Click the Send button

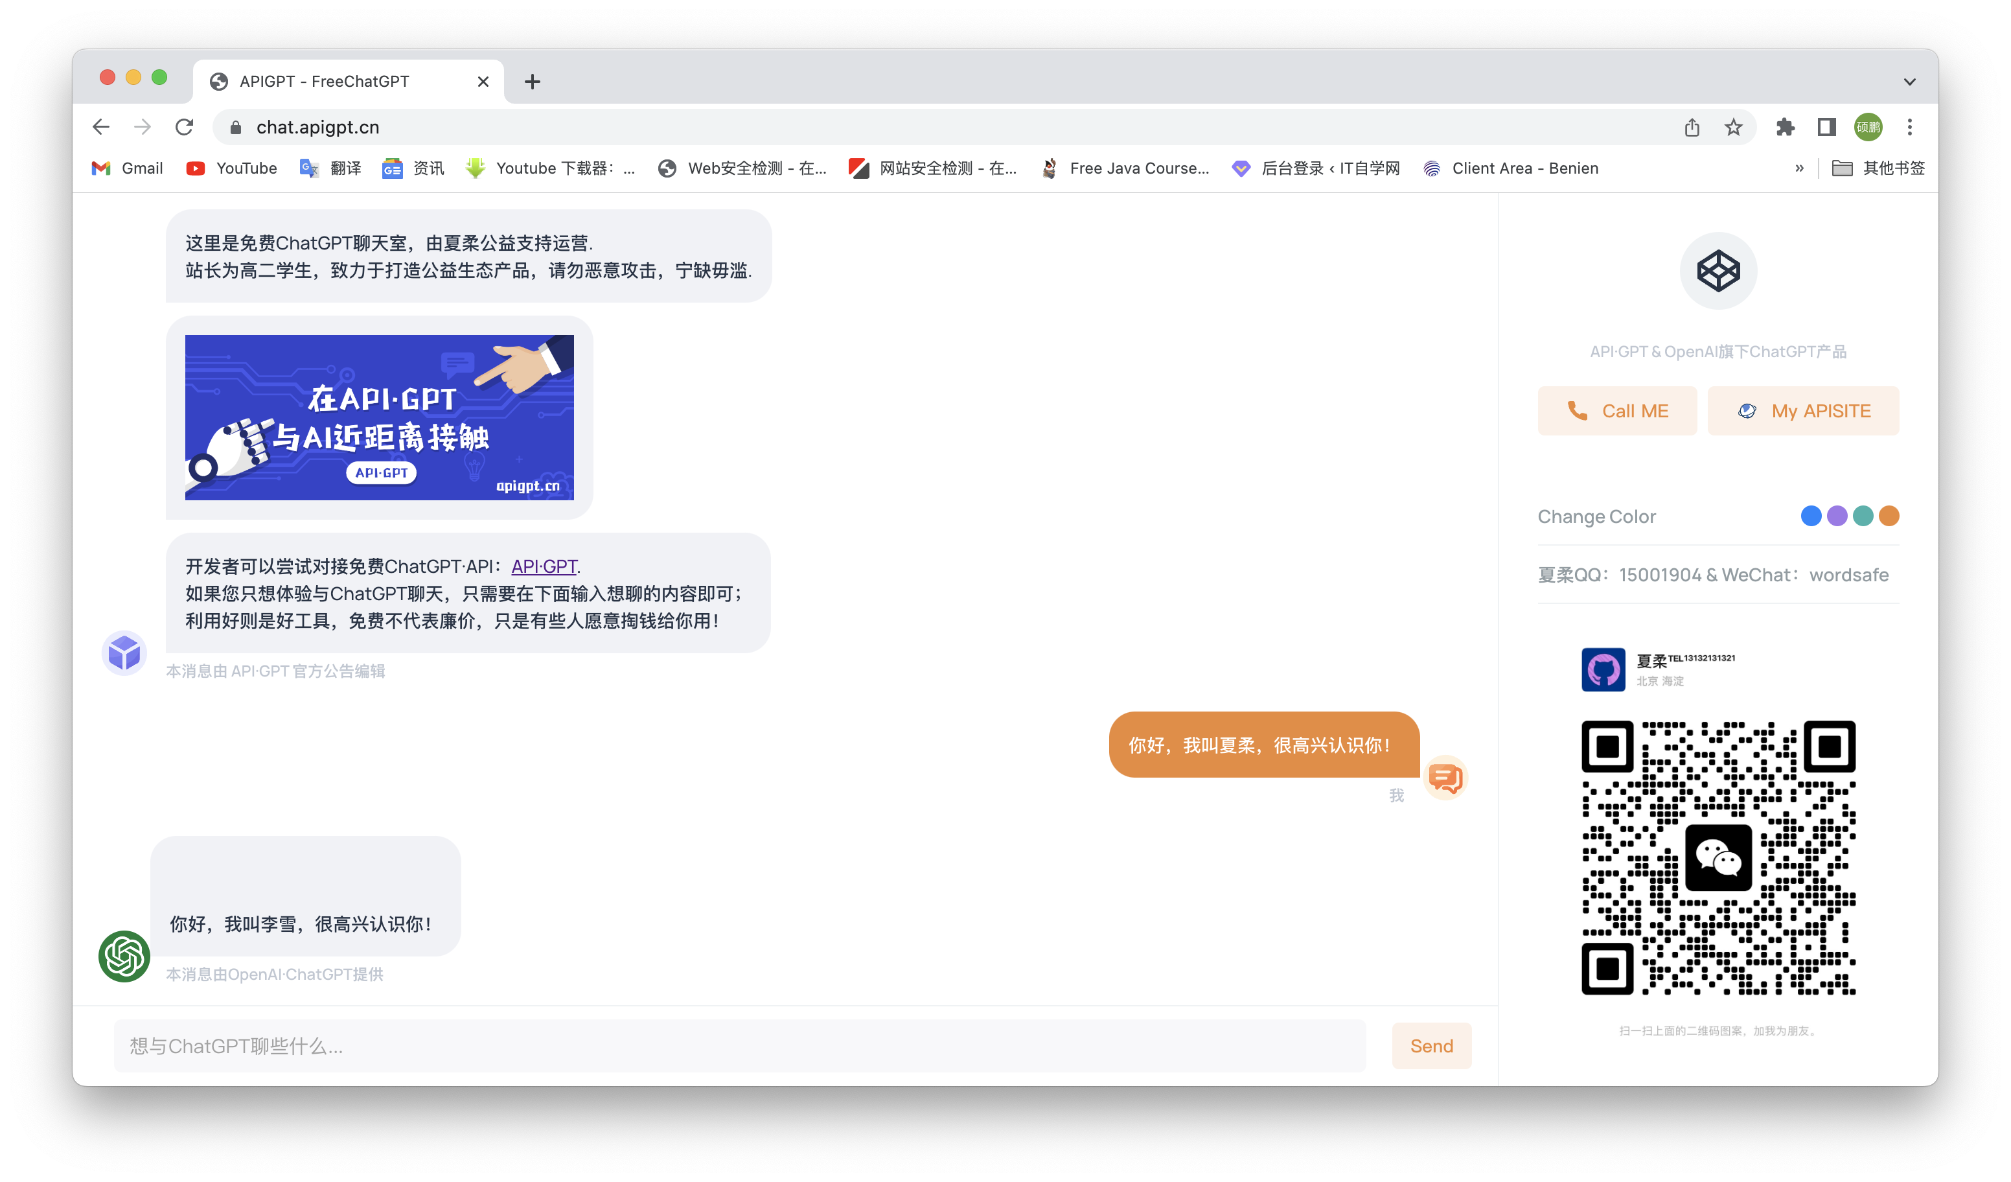[1432, 1047]
